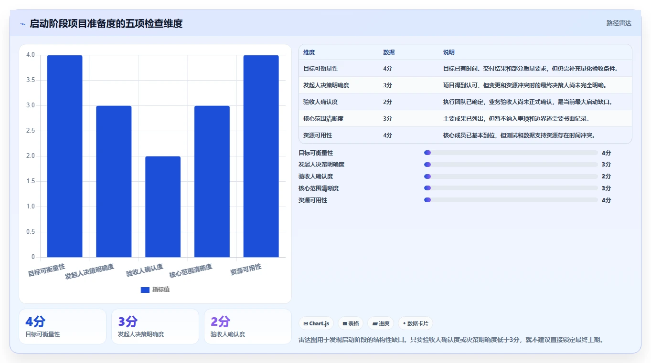Click the 核心范围清晰度 progress row label

pyautogui.click(x=319, y=188)
